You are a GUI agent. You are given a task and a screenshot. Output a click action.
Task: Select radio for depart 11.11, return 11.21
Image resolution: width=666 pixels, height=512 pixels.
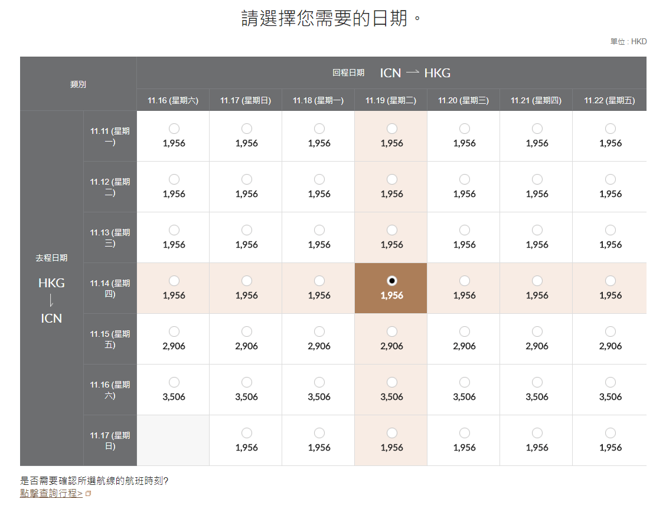(537, 129)
